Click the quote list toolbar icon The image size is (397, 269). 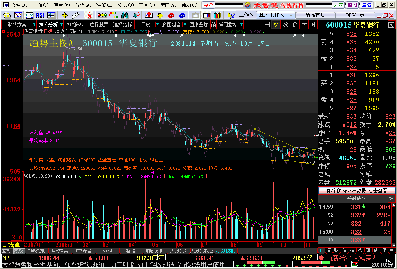point(51,15)
